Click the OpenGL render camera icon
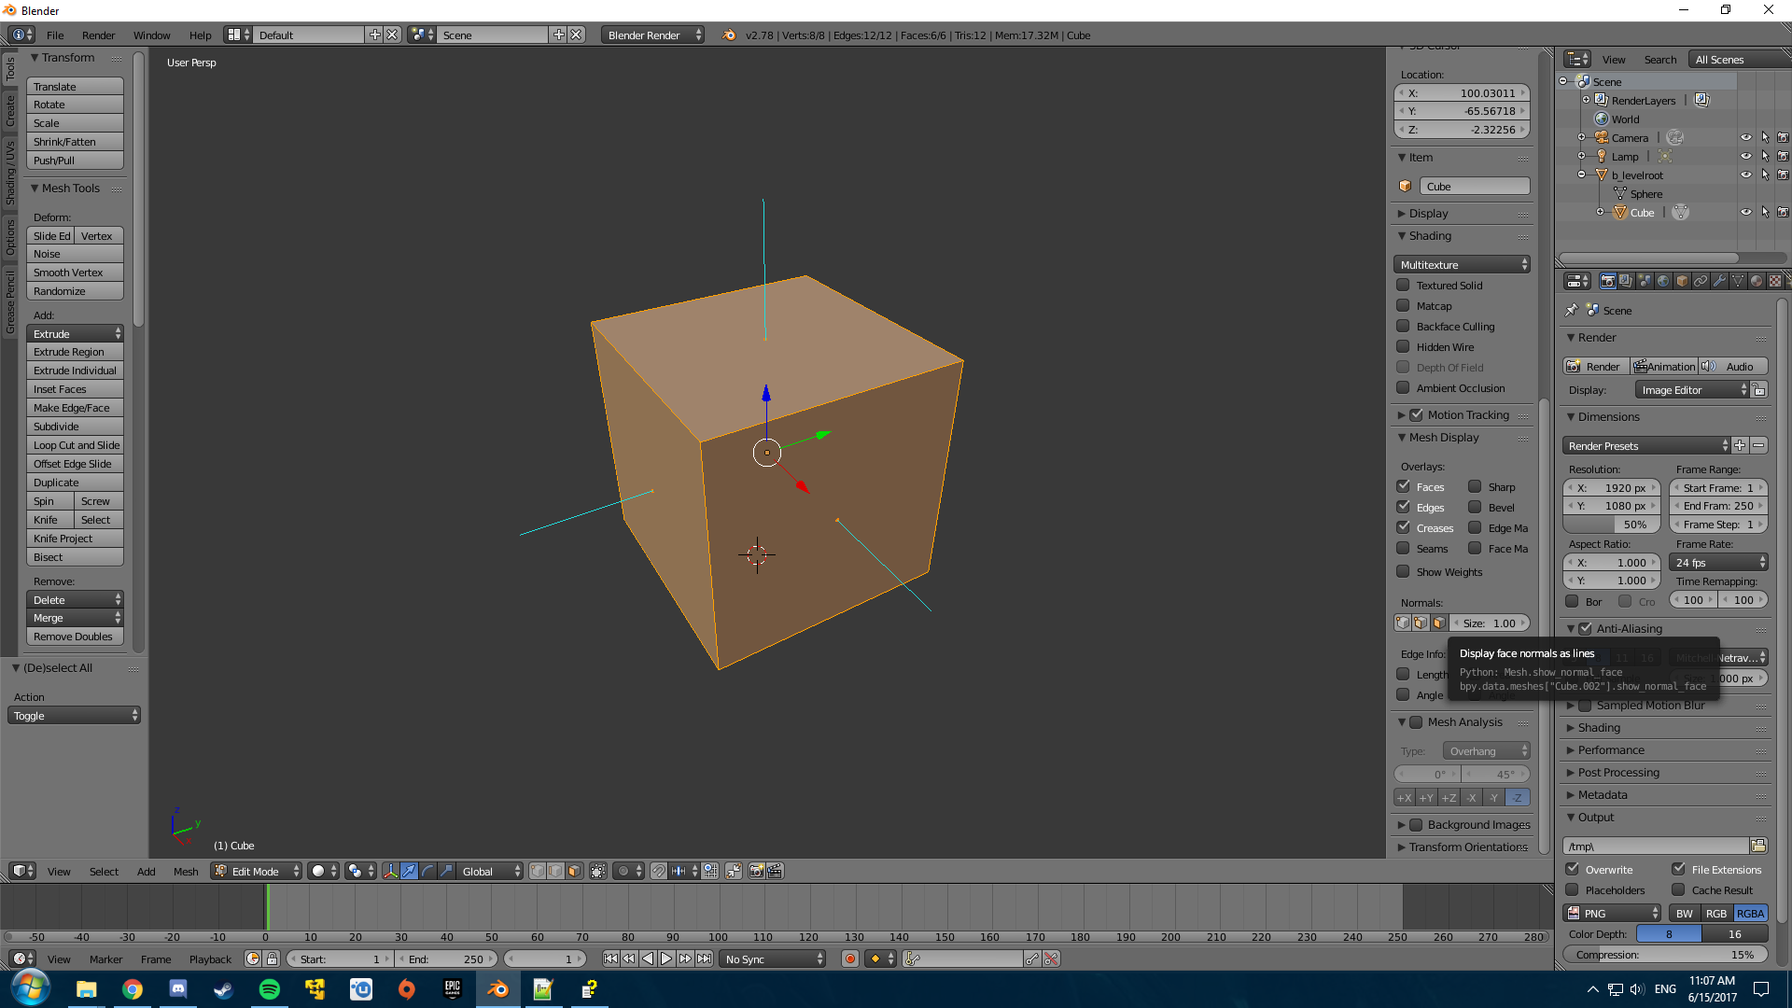The image size is (1792, 1008). [x=756, y=871]
